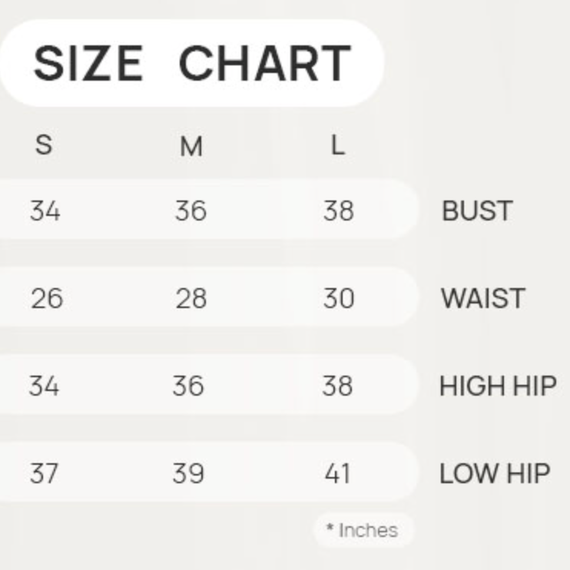
Task: Click low hip value 39
Action: coord(189,474)
